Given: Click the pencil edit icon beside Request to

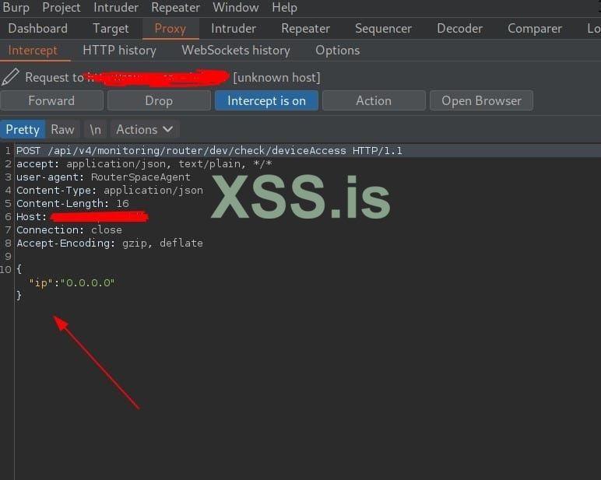Looking at the screenshot, I should (10, 77).
